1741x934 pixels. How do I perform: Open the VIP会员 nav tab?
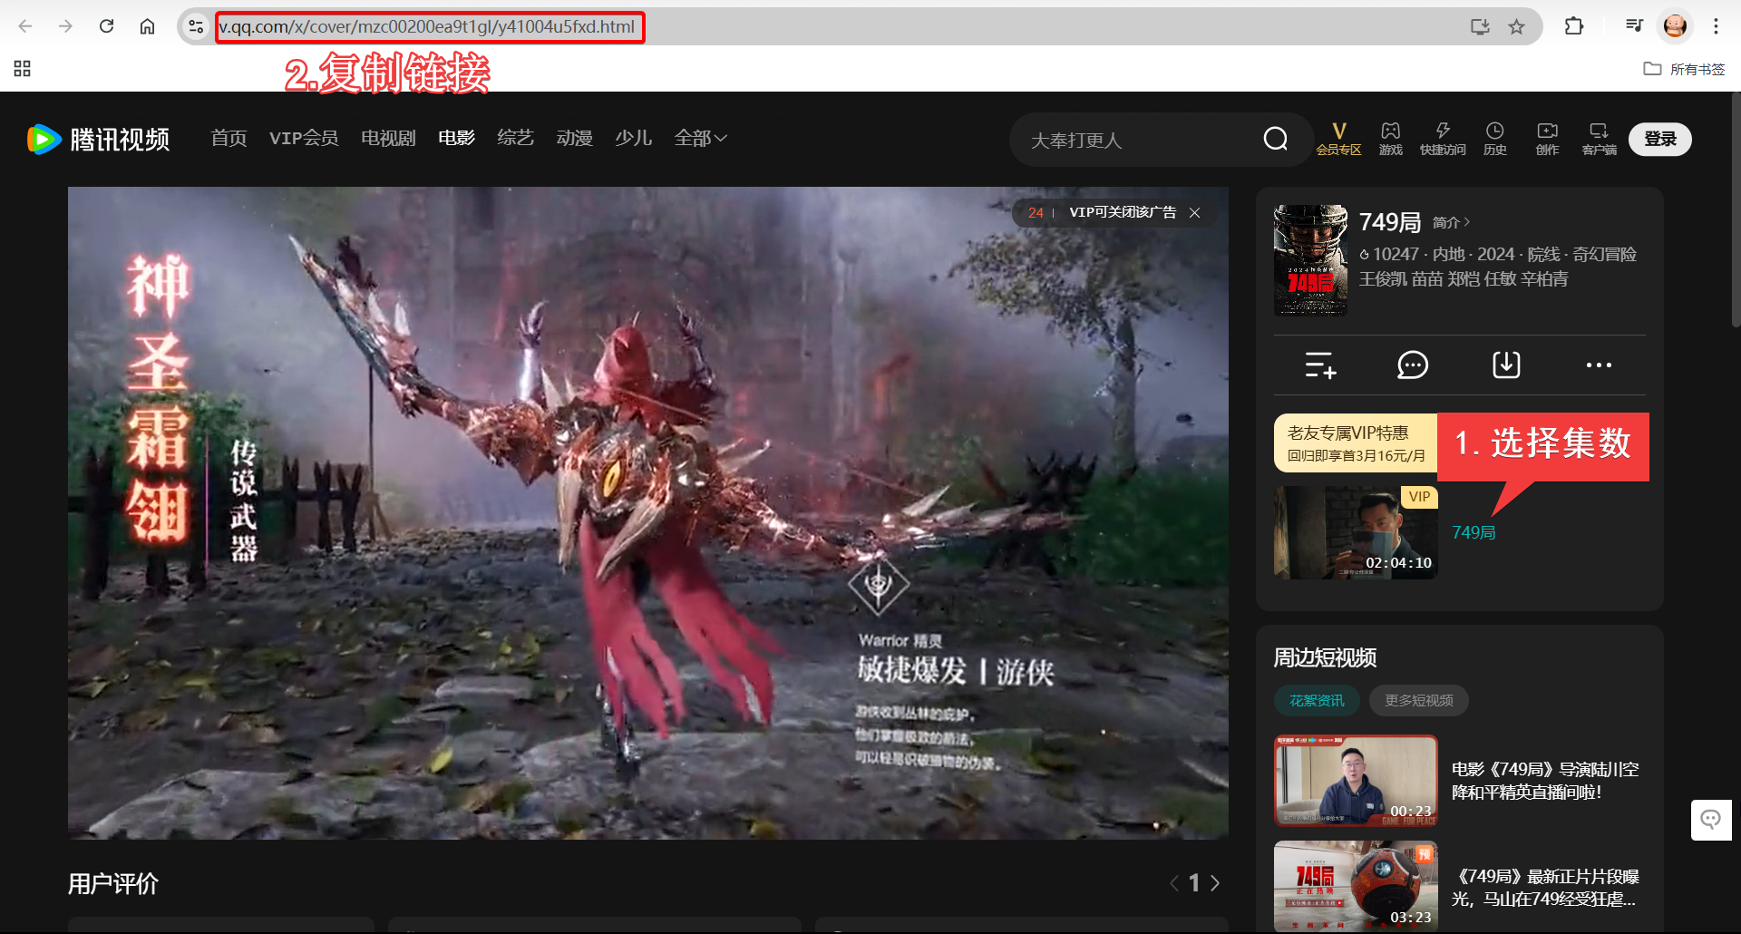304,138
